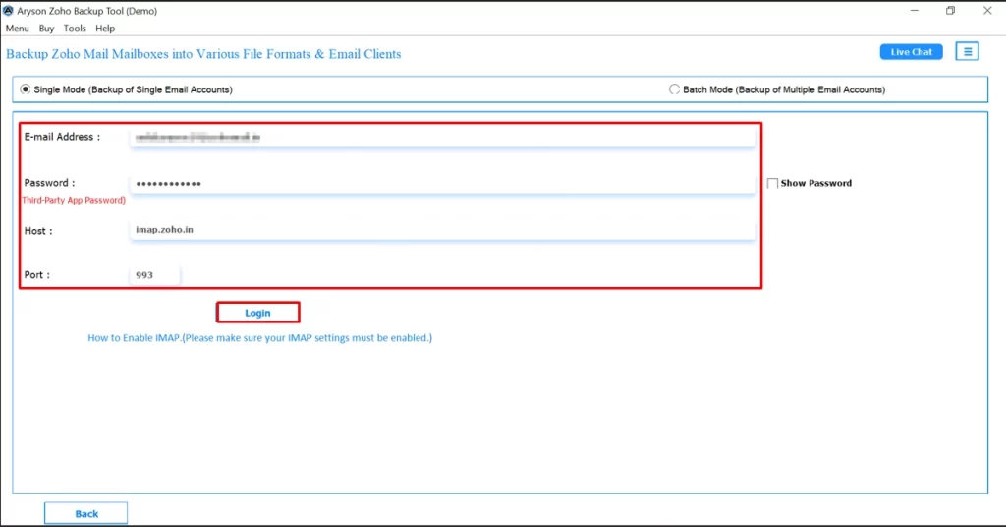The height and width of the screenshot is (527, 1006).
Task: Select Batch Mode radio button
Action: tap(674, 89)
